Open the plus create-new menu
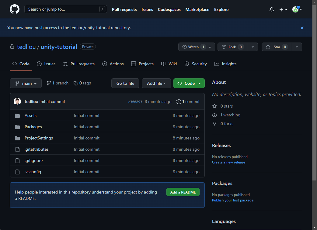 tap(283, 9)
